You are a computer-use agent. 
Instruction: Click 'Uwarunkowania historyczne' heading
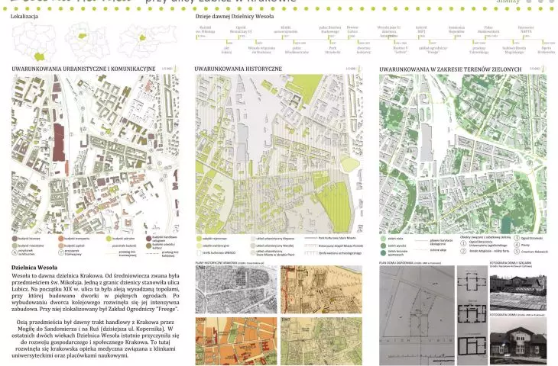pos(238,69)
